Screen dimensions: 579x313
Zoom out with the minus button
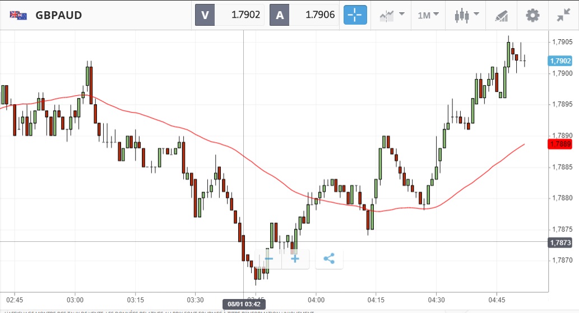click(x=268, y=259)
